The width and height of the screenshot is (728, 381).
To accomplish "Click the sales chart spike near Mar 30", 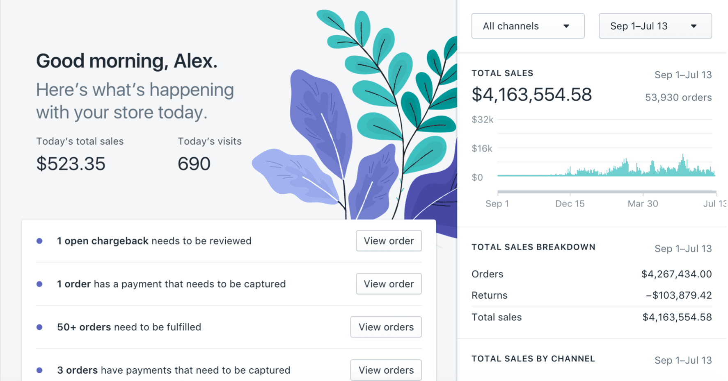I will (x=652, y=167).
